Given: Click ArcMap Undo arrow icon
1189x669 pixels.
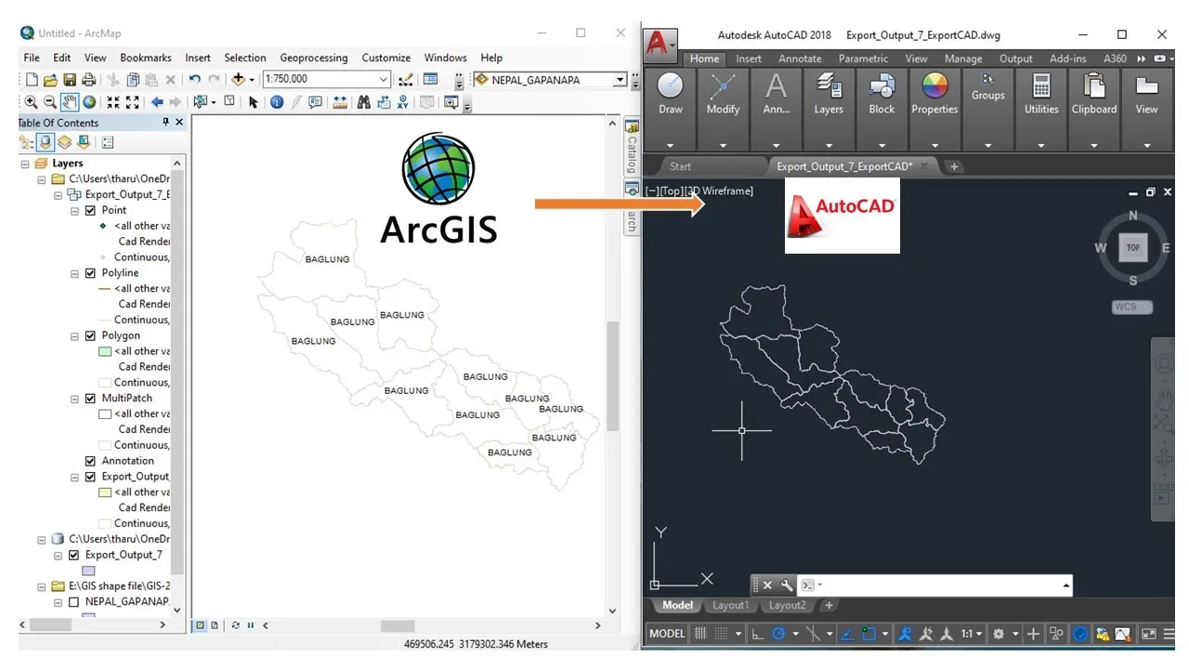Looking at the screenshot, I should click(x=194, y=80).
